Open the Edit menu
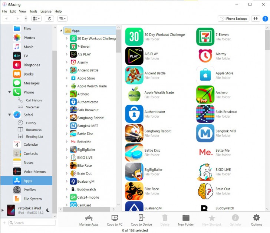The width and height of the screenshot is (270, 233). [x=13, y=11]
